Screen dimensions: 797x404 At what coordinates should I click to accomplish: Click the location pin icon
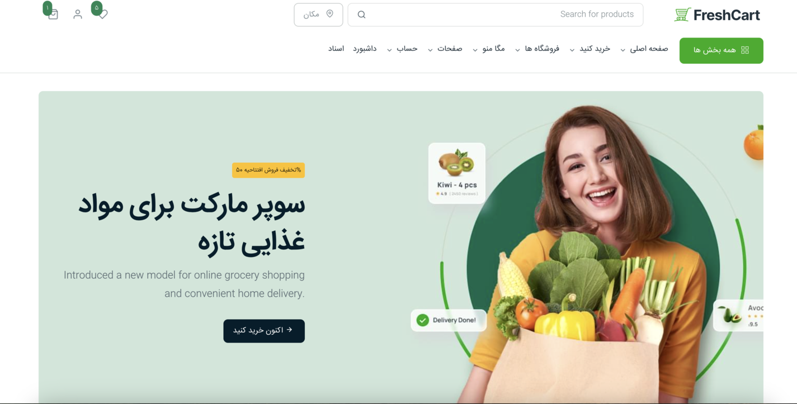330,14
